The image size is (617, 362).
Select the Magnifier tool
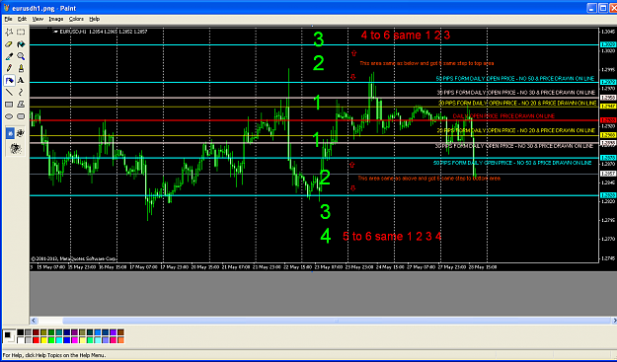(21, 56)
